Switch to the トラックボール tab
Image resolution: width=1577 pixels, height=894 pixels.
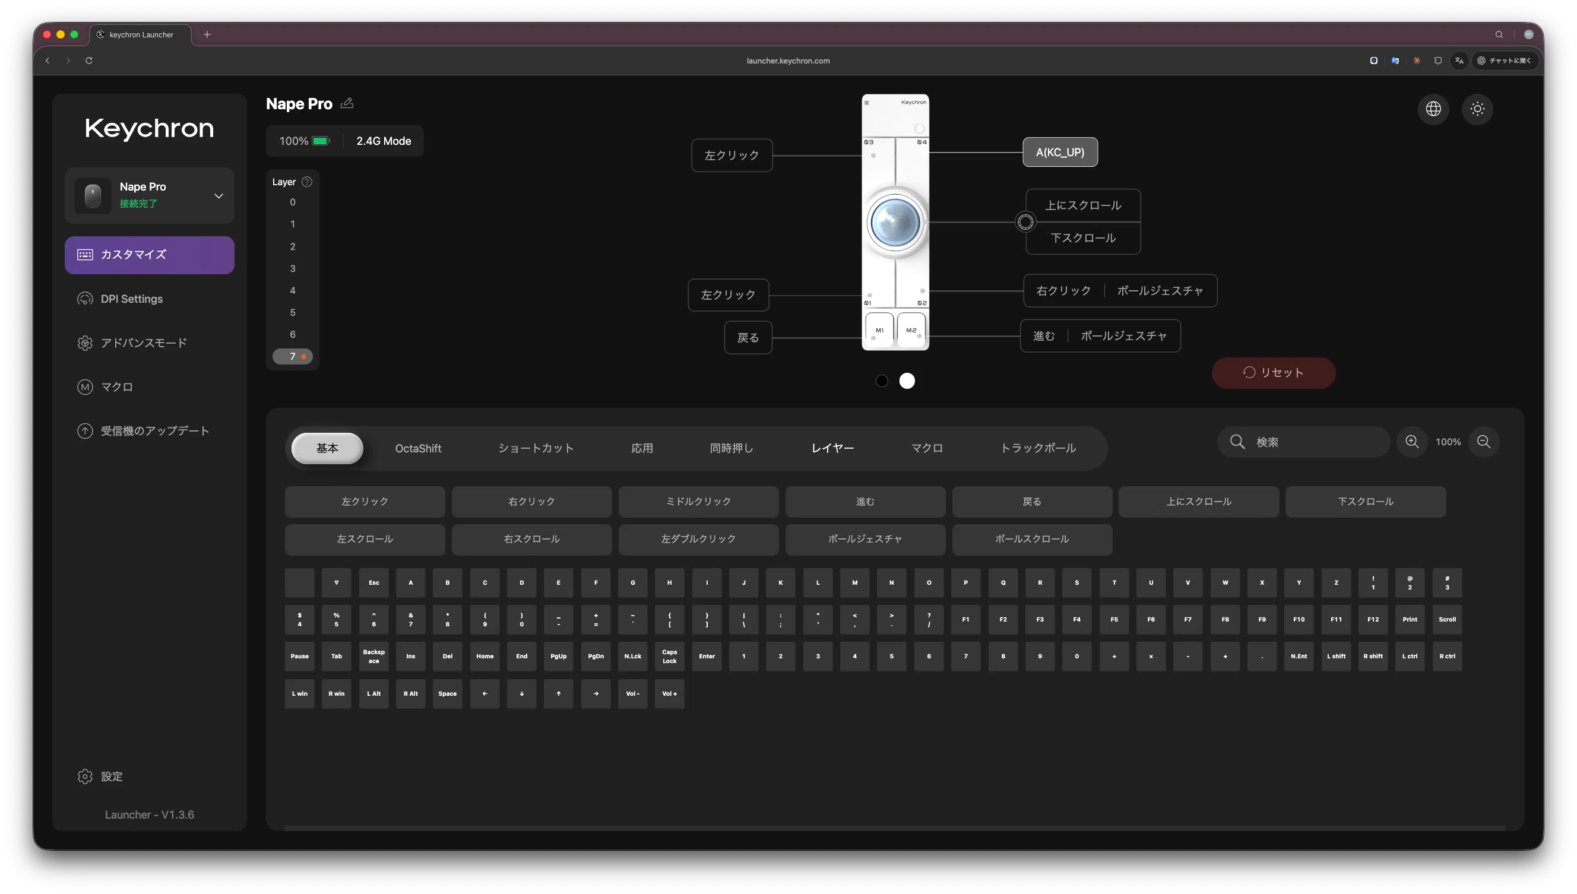pyautogui.click(x=1038, y=448)
